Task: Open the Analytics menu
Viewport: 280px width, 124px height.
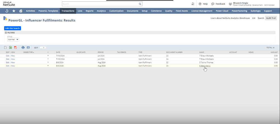Action: point(101,11)
